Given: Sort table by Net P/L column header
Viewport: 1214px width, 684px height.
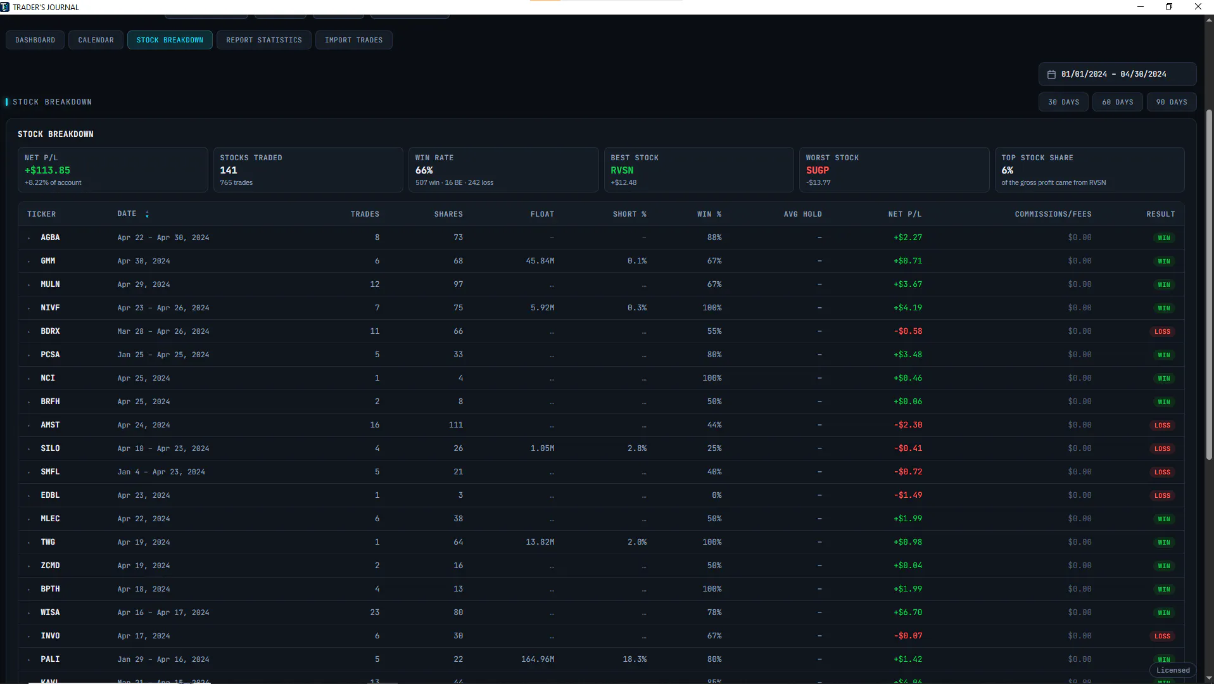Looking at the screenshot, I should pyautogui.click(x=904, y=214).
